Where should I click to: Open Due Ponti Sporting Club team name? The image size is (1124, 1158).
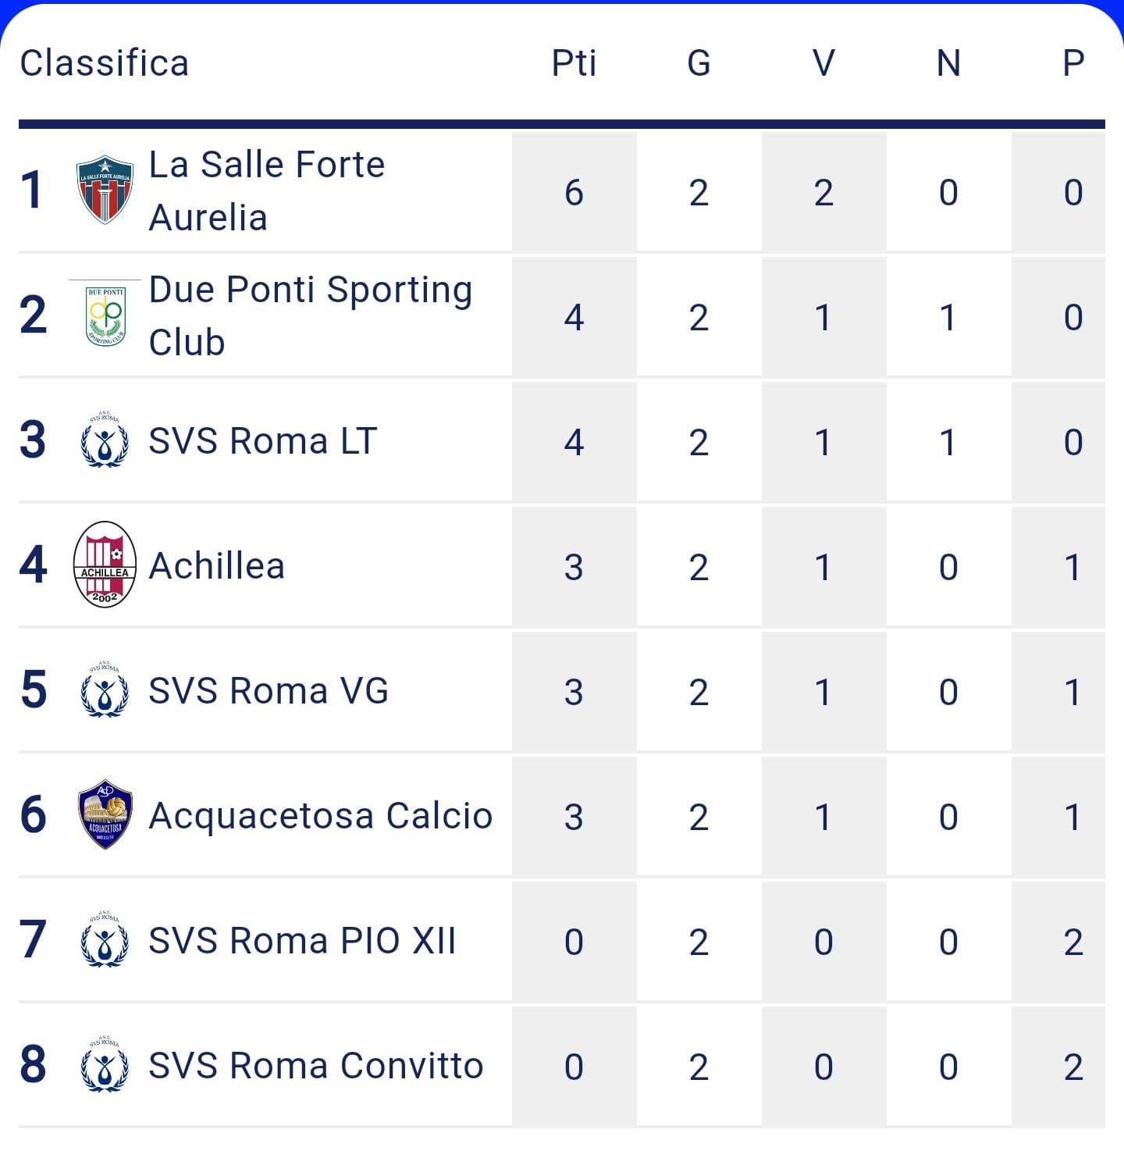[311, 316]
